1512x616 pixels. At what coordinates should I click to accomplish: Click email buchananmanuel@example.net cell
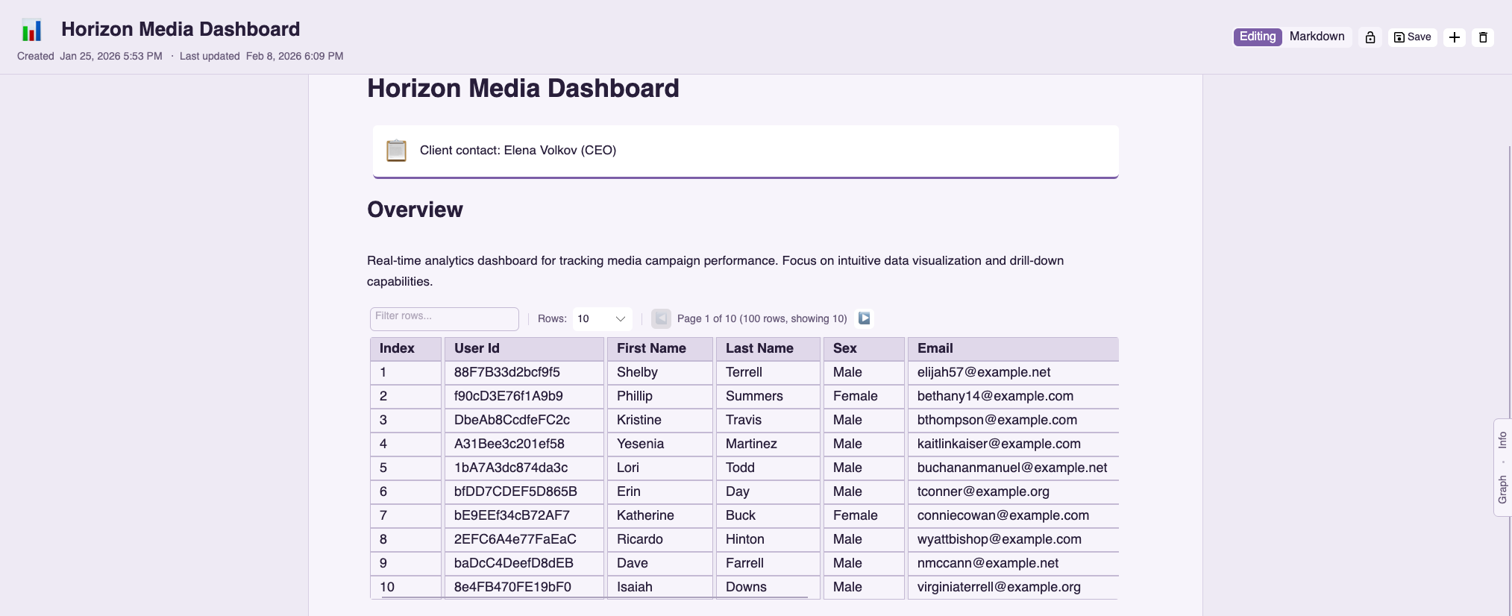pyautogui.click(x=1013, y=468)
